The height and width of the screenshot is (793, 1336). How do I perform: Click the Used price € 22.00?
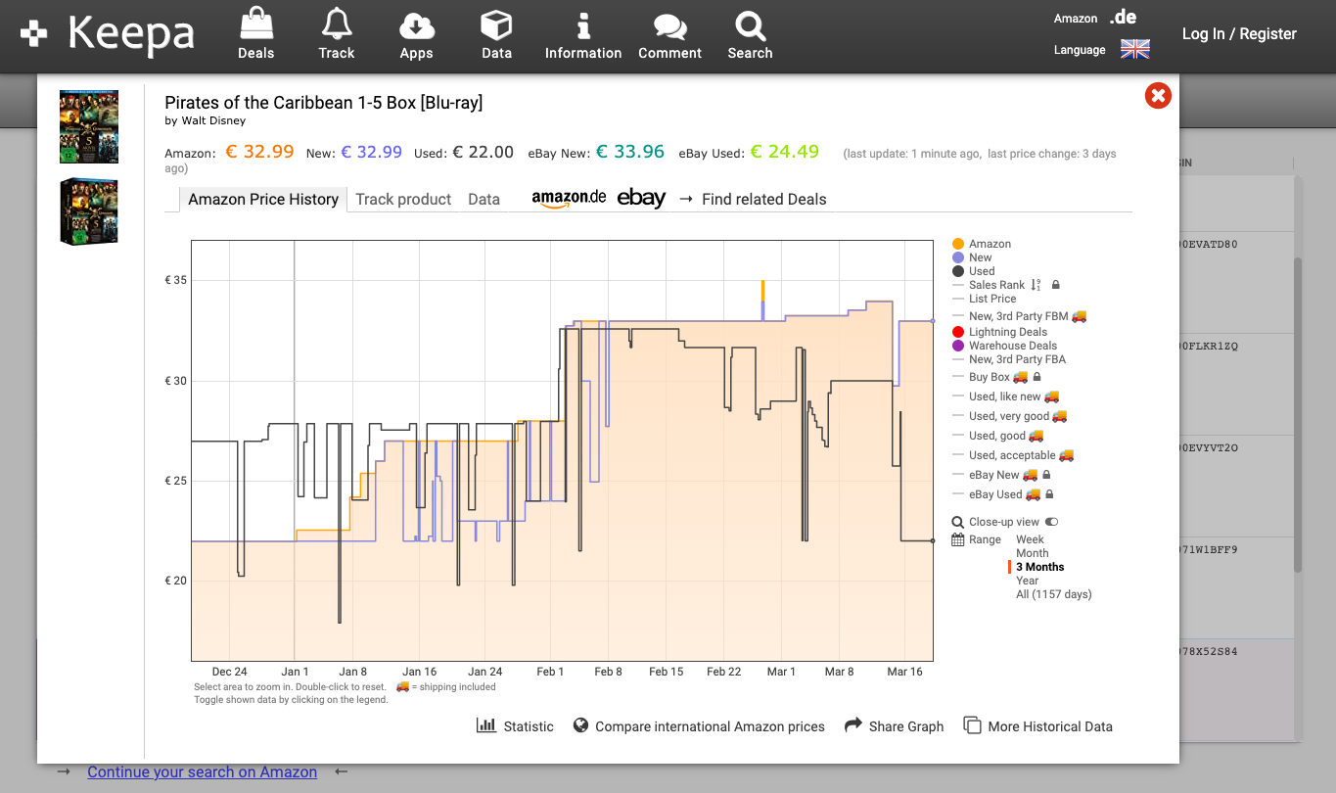483,152
